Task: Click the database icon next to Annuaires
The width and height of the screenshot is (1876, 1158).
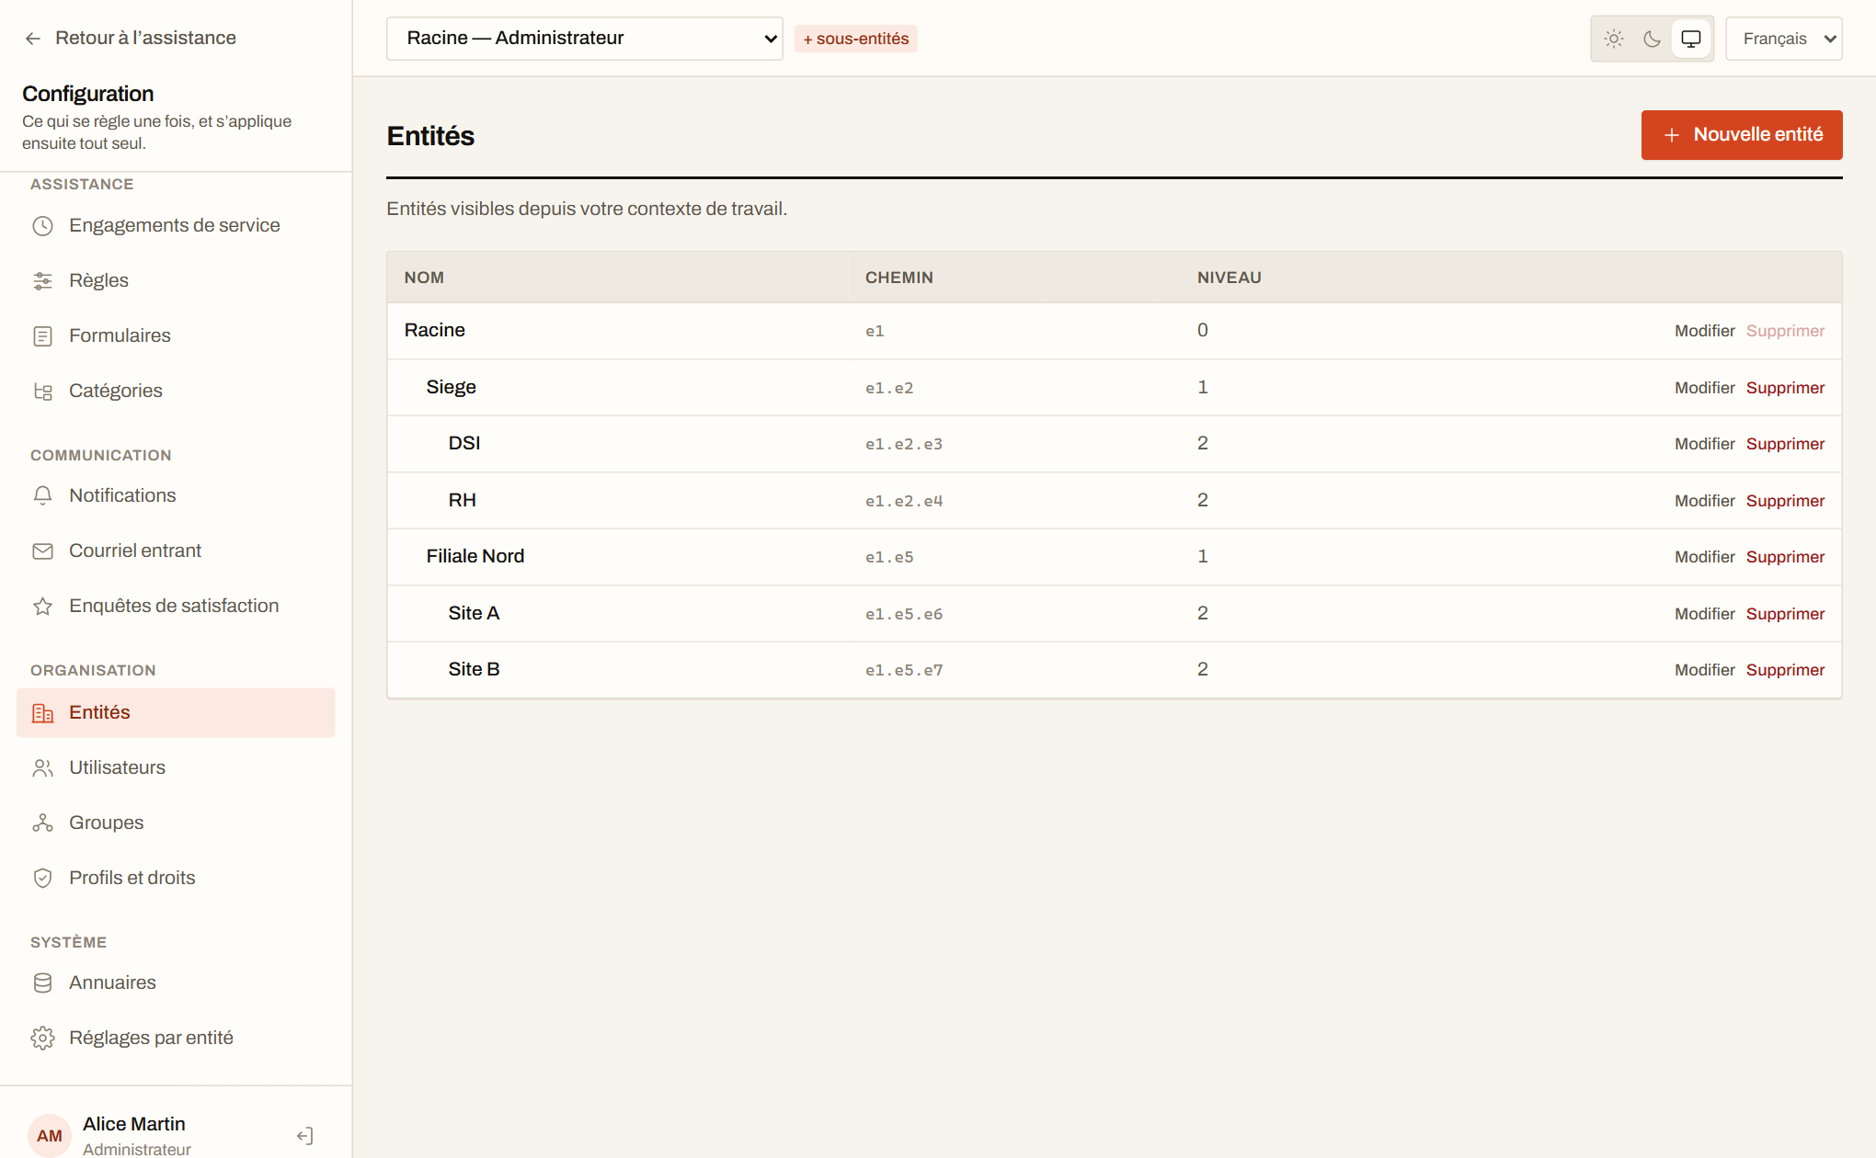Action: 42,983
